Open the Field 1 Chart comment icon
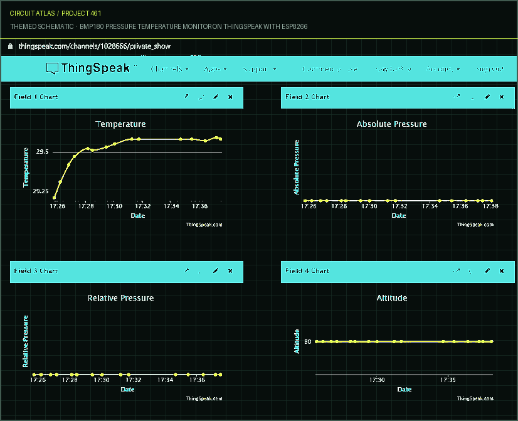Screen dimensions: 518x421 pyautogui.click(x=201, y=97)
